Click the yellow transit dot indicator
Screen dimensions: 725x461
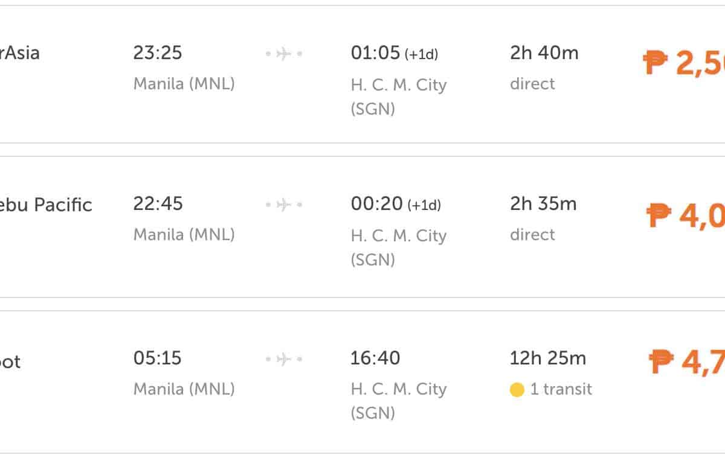(517, 390)
